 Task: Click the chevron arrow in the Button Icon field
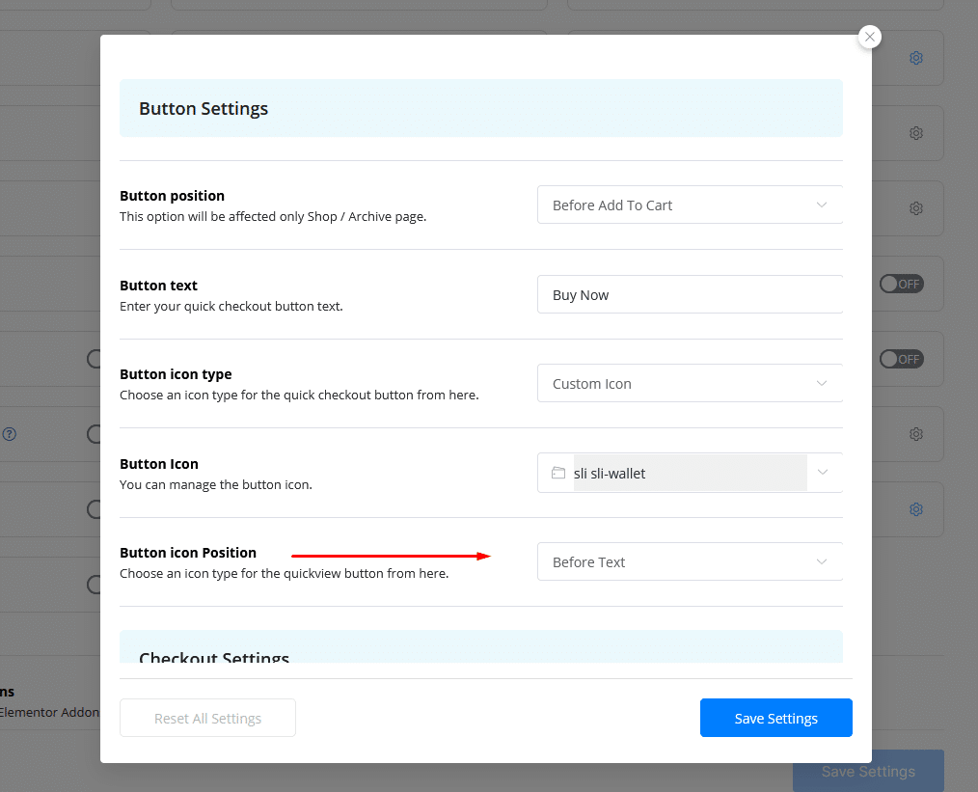coord(822,473)
